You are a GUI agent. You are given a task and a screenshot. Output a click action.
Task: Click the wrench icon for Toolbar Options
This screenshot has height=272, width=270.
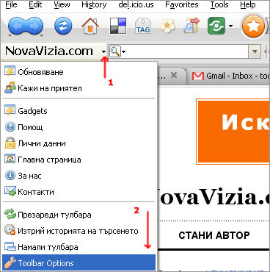[x=10, y=262]
